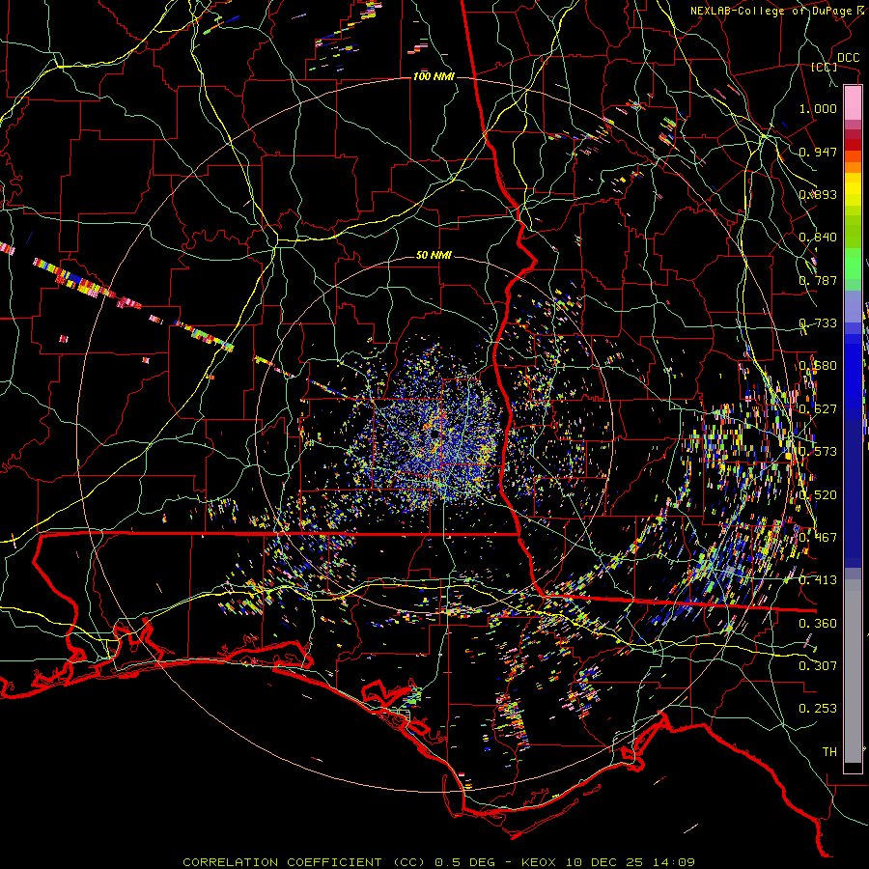
Task: Click the 50 NMI range ring label
Action: pos(434,255)
